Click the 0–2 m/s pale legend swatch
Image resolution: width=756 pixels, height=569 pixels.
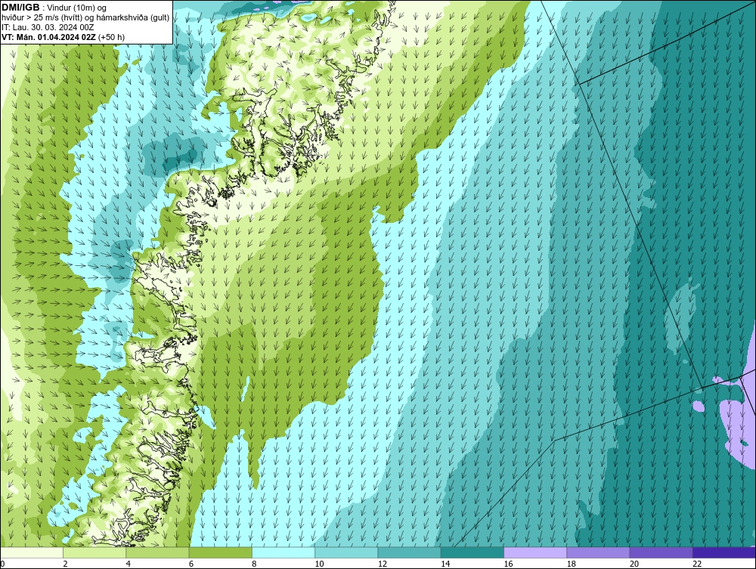(x=31, y=552)
